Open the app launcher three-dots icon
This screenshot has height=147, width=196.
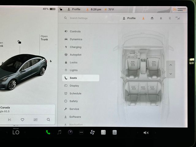coord(81,132)
